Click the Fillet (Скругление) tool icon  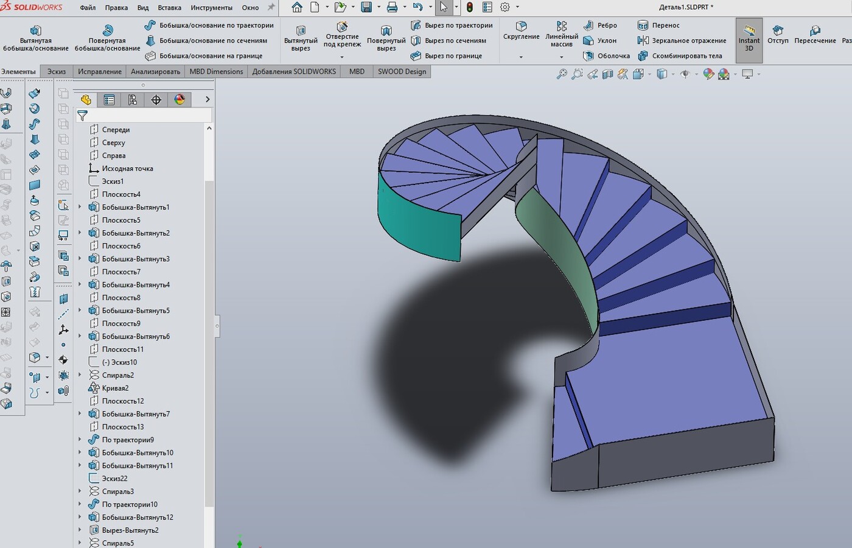tap(521, 26)
